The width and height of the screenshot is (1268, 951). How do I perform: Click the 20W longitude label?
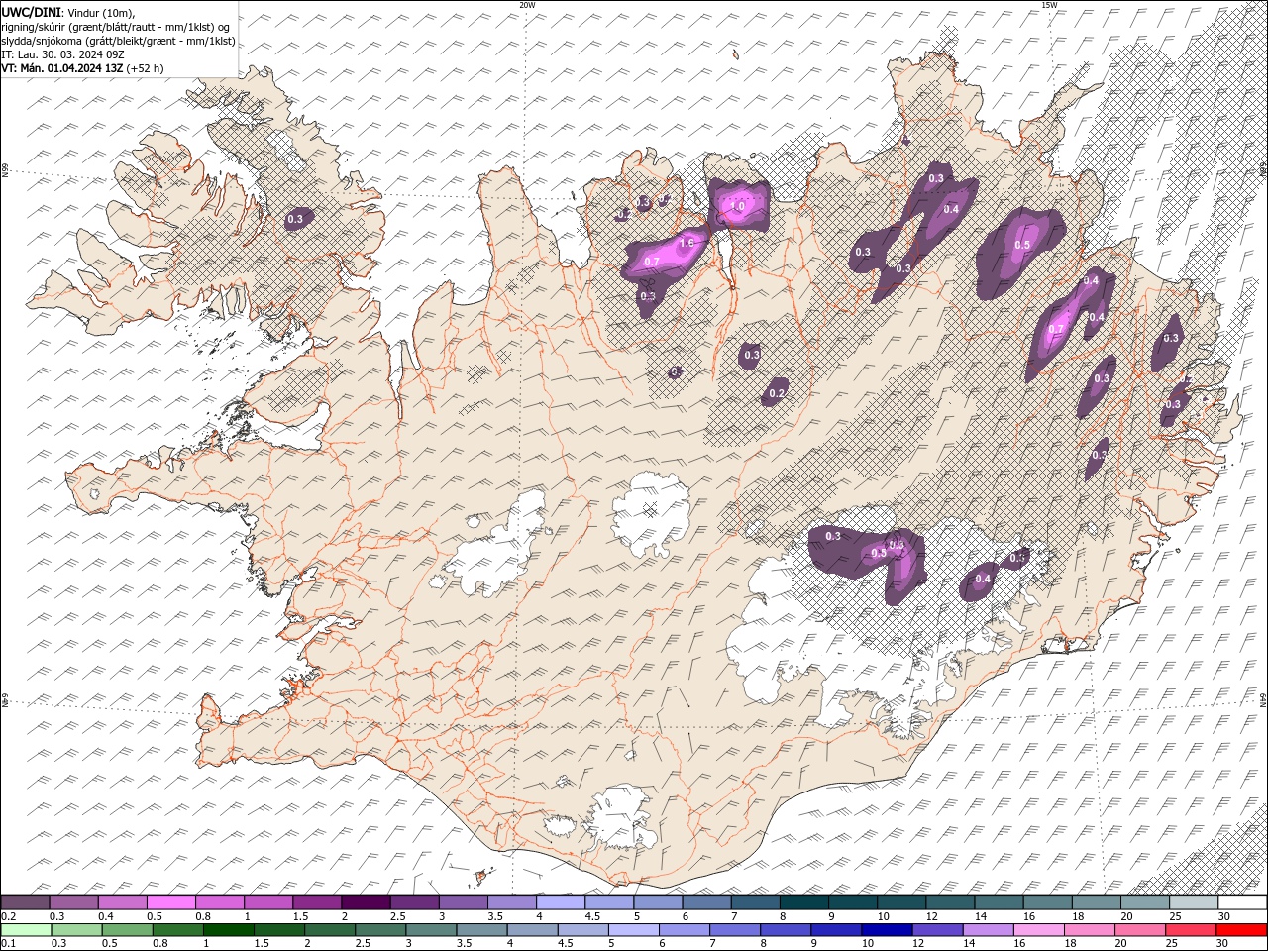pyautogui.click(x=527, y=5)
